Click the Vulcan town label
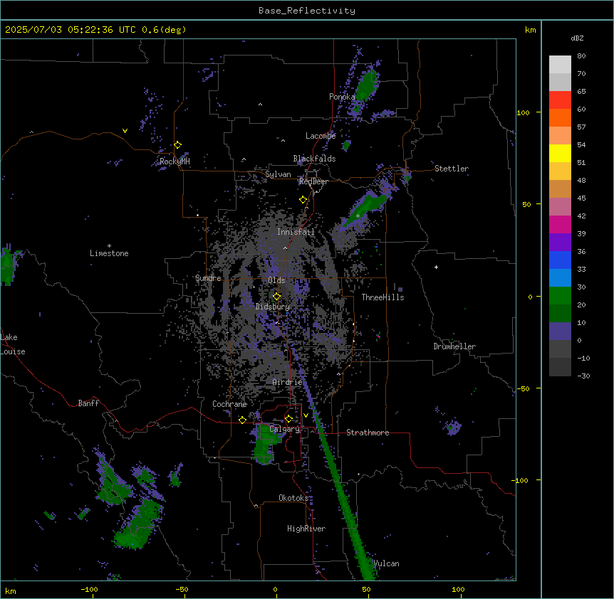The image size is (614, 599). tap(386, 563)
